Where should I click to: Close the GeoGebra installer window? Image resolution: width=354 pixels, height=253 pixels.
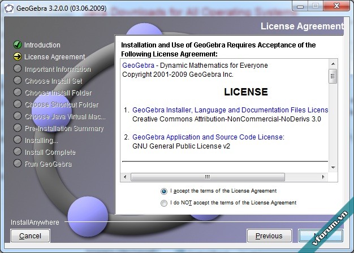pos(336,6)
